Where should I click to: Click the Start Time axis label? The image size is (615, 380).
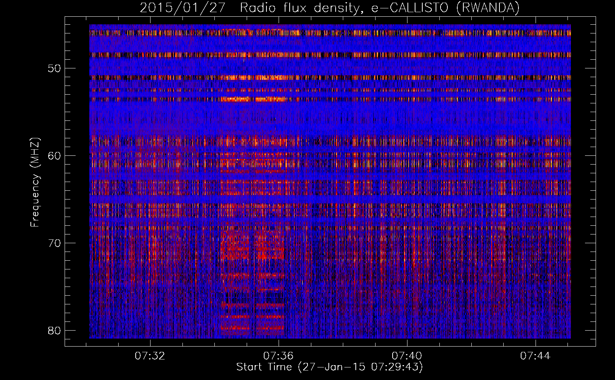coord(330,367)
